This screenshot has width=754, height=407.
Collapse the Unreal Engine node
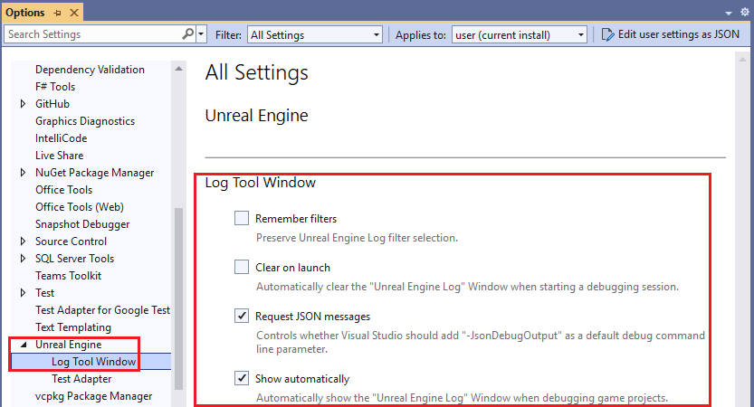pos(24,345)
